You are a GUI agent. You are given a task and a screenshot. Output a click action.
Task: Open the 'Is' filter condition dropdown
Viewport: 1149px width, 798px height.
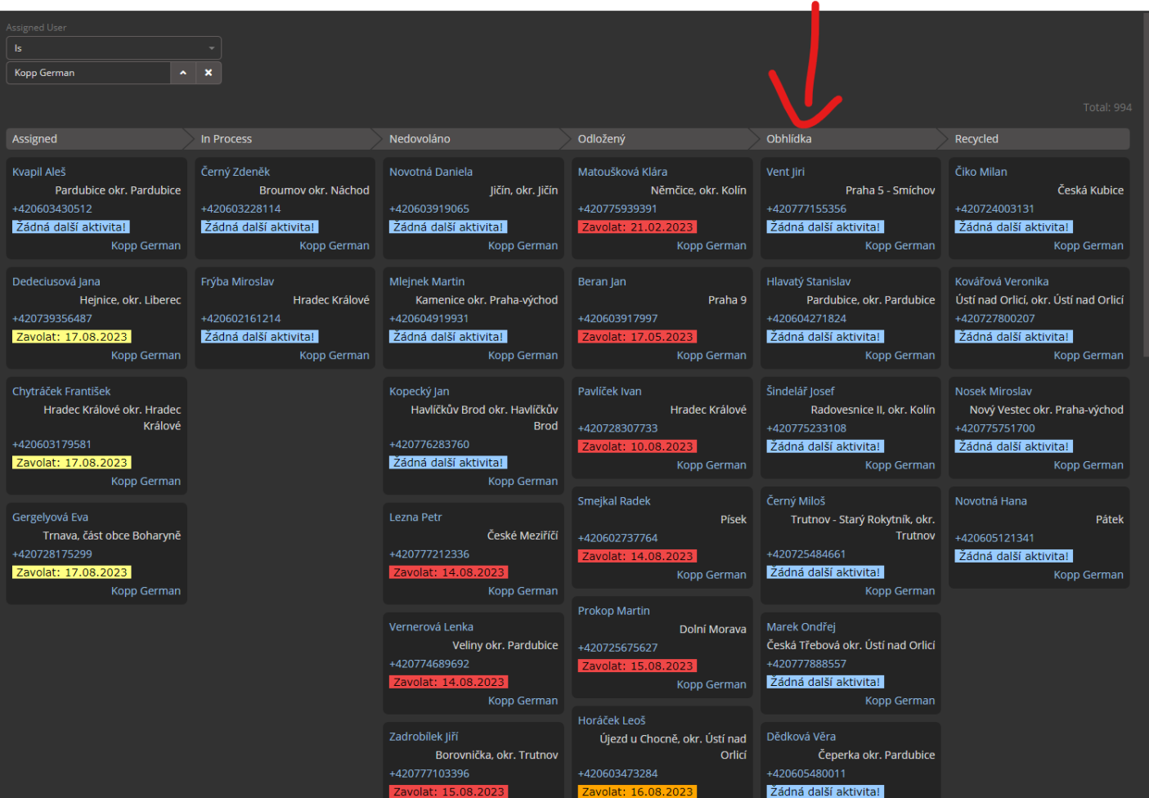114,48
